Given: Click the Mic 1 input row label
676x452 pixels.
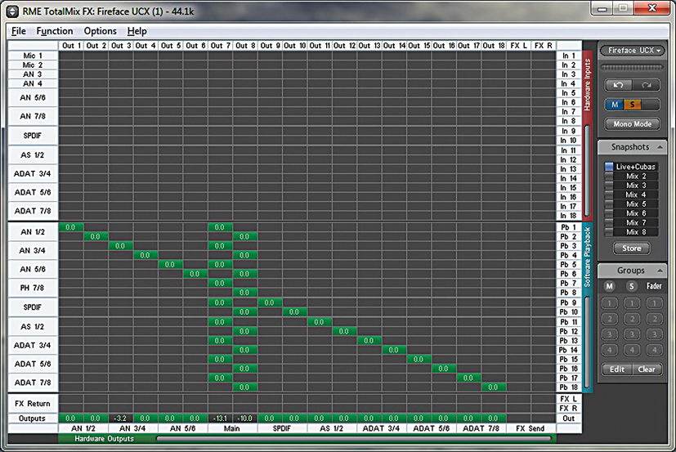Looking at the screenshot, I should tap(33, 56).
